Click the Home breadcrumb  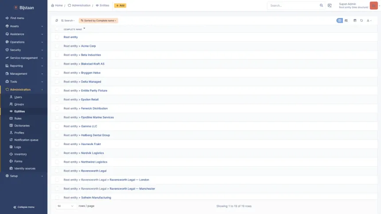tap(57, 5)
